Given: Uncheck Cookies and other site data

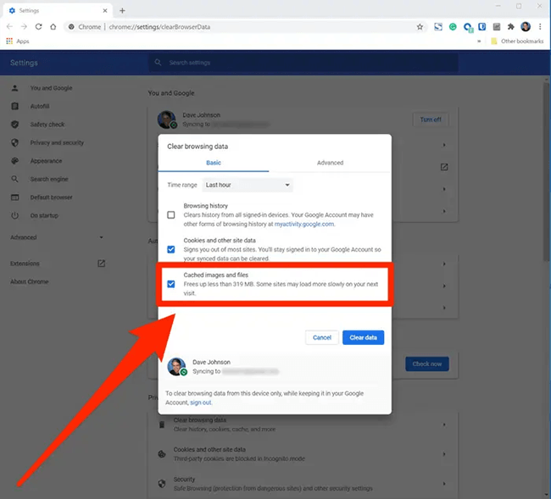Looking at the screenshot, I should (x=171, y=249).
